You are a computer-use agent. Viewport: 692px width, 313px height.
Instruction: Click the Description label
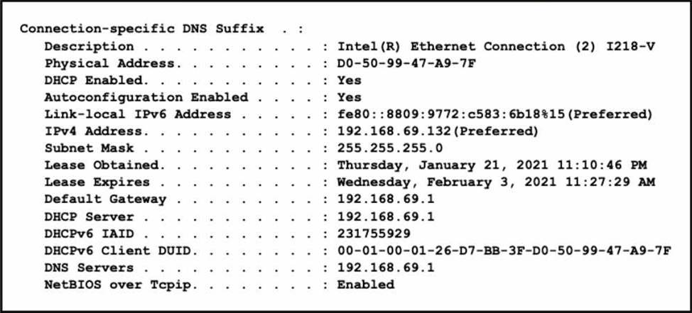89,46
